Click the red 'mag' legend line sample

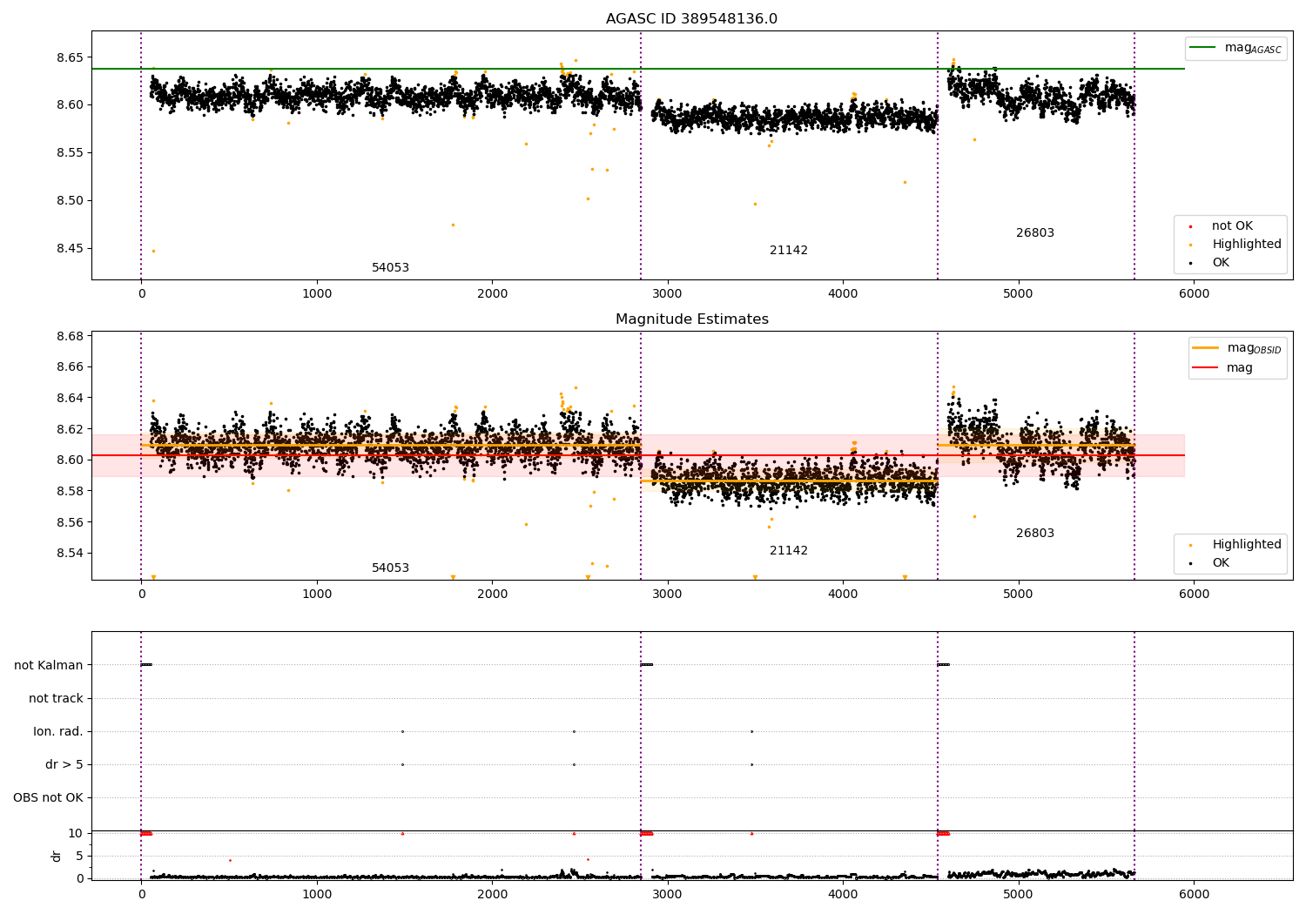[1205, 368]
